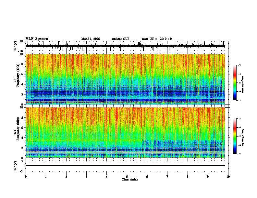Screen dimensions: 257x198
Task: Click the "5" tick on ch.3(V) axis
Action: point(23,161)
